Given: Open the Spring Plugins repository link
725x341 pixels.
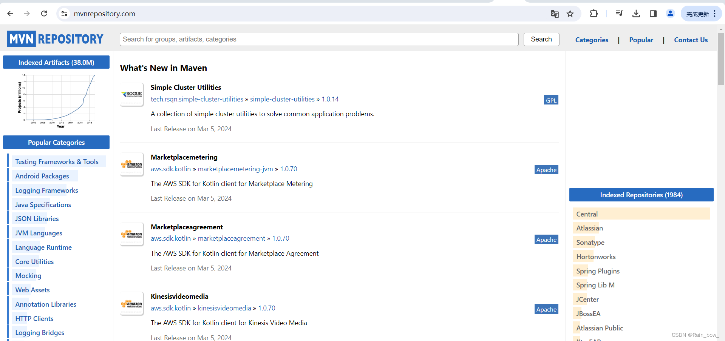Looking at the screenshot, I should 598,271.
